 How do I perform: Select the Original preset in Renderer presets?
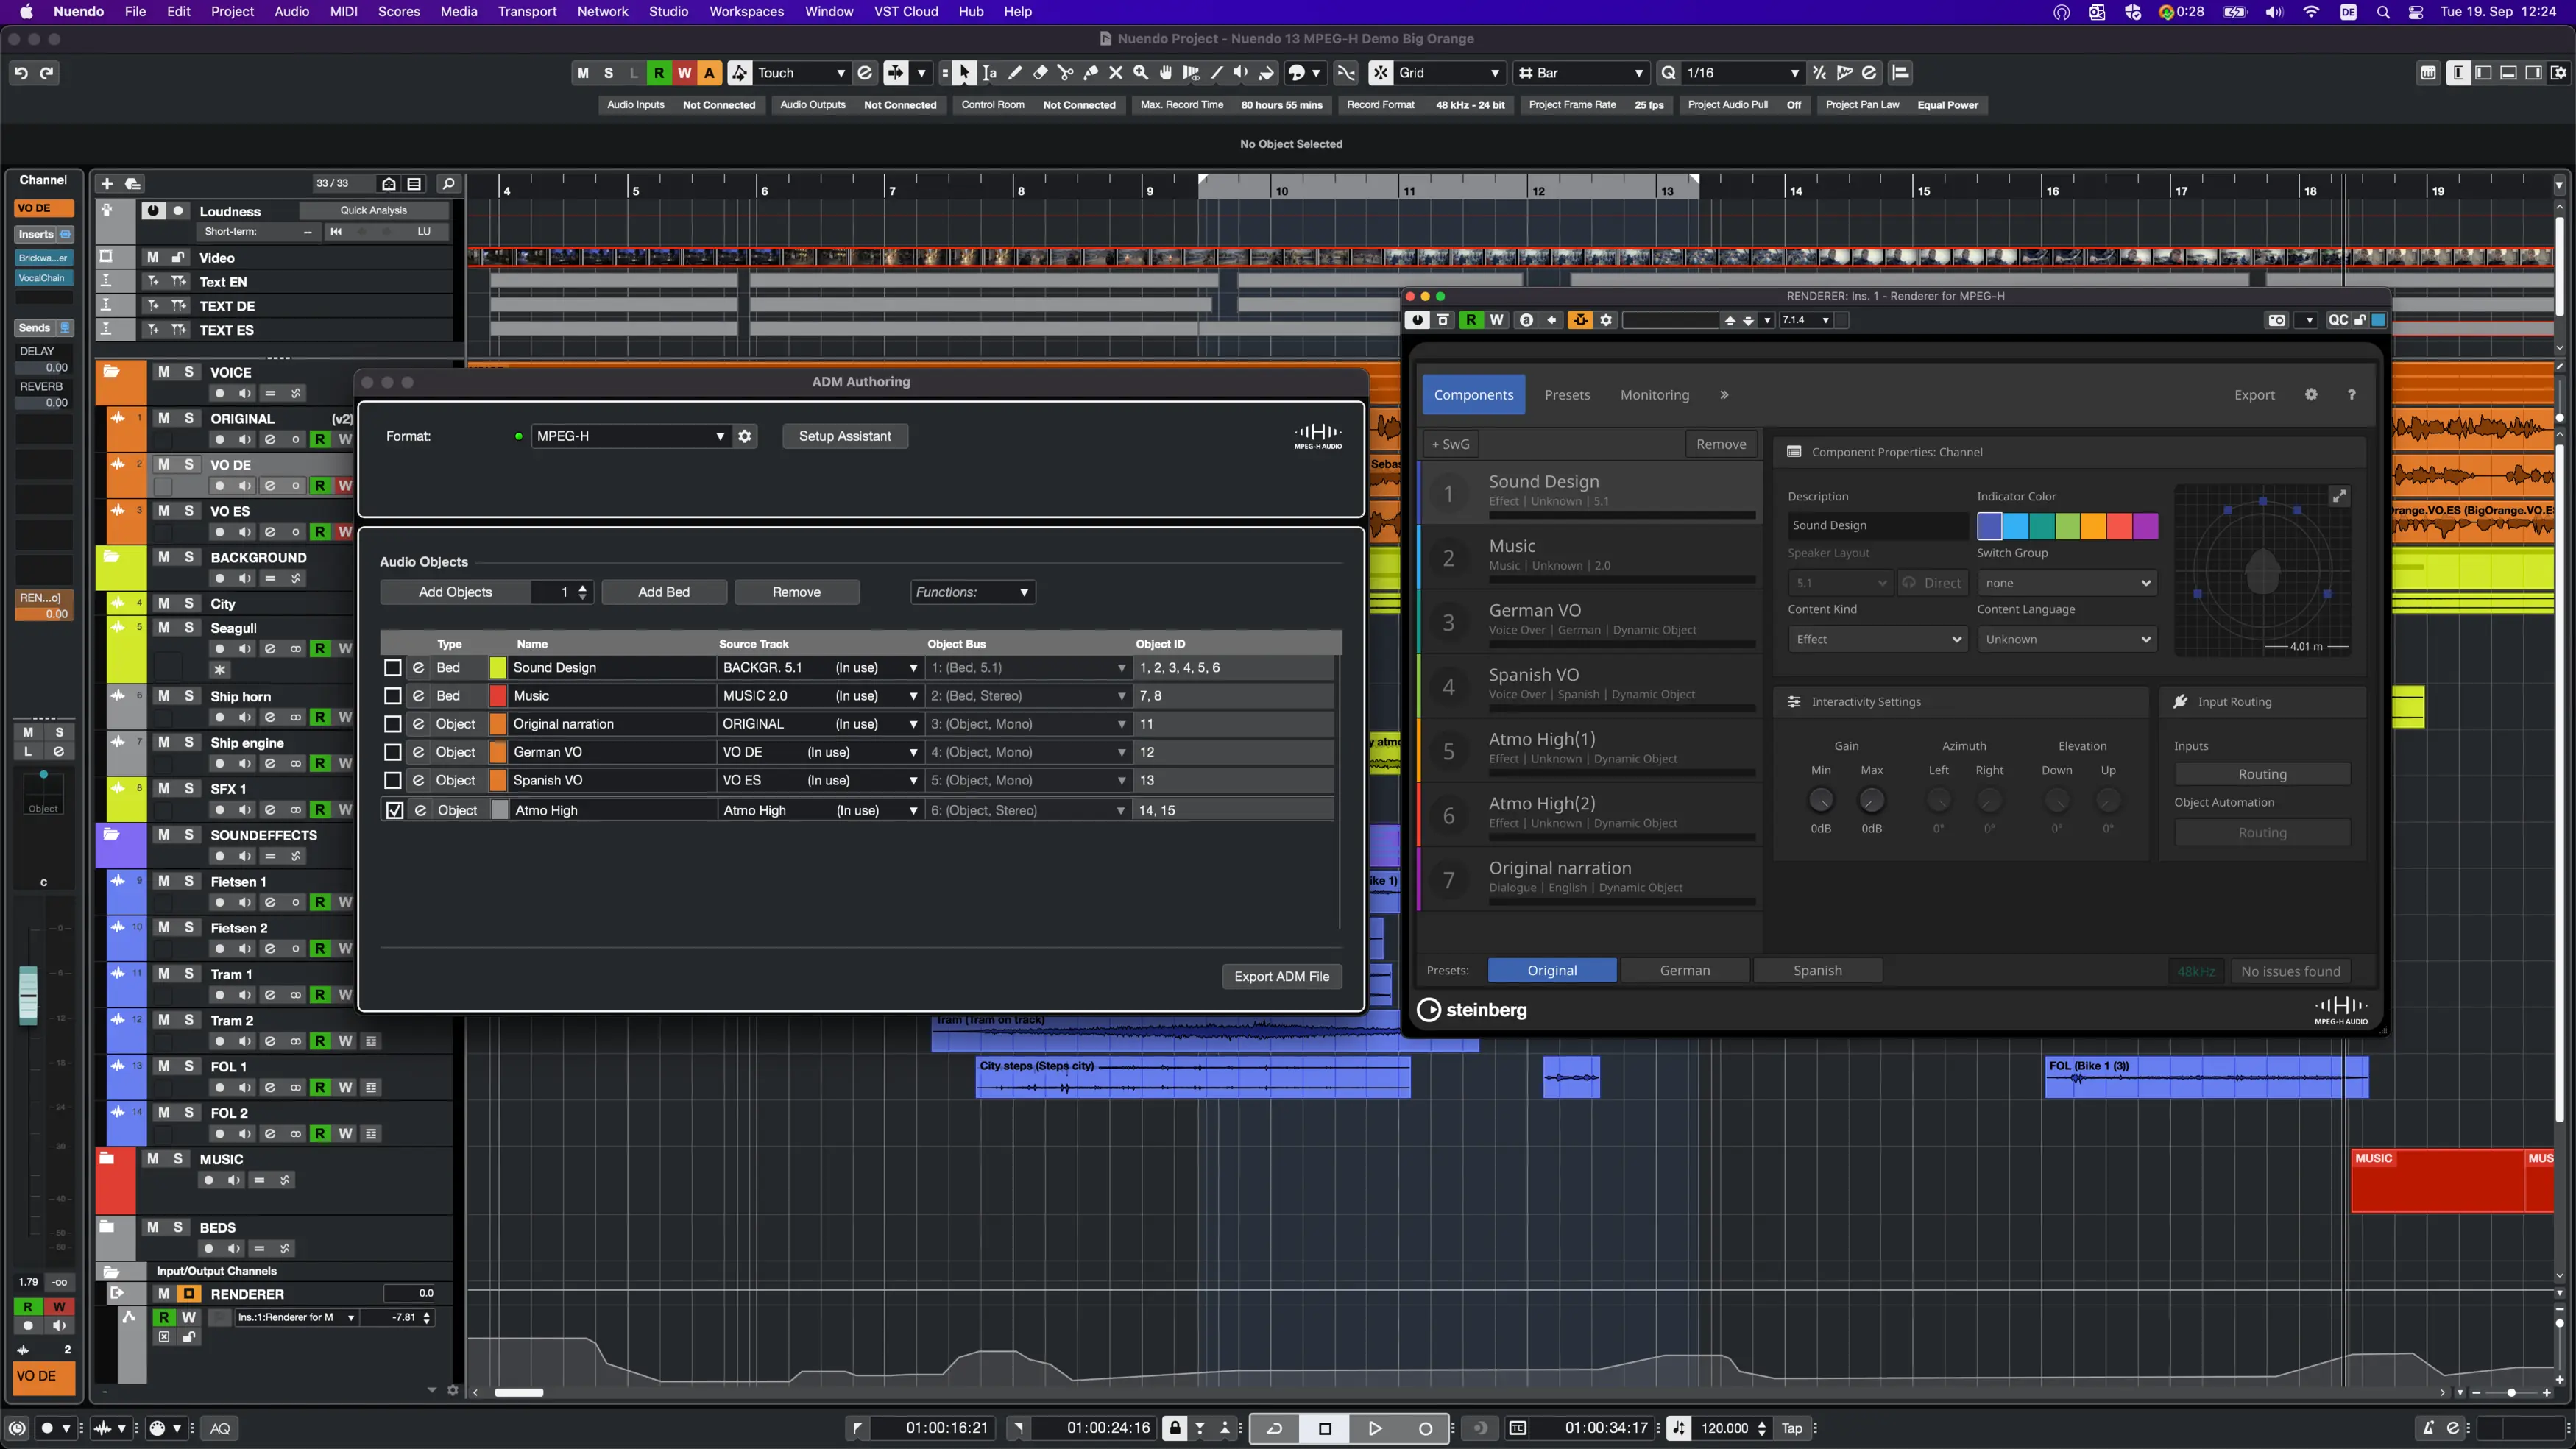(x=1554, y=969)
